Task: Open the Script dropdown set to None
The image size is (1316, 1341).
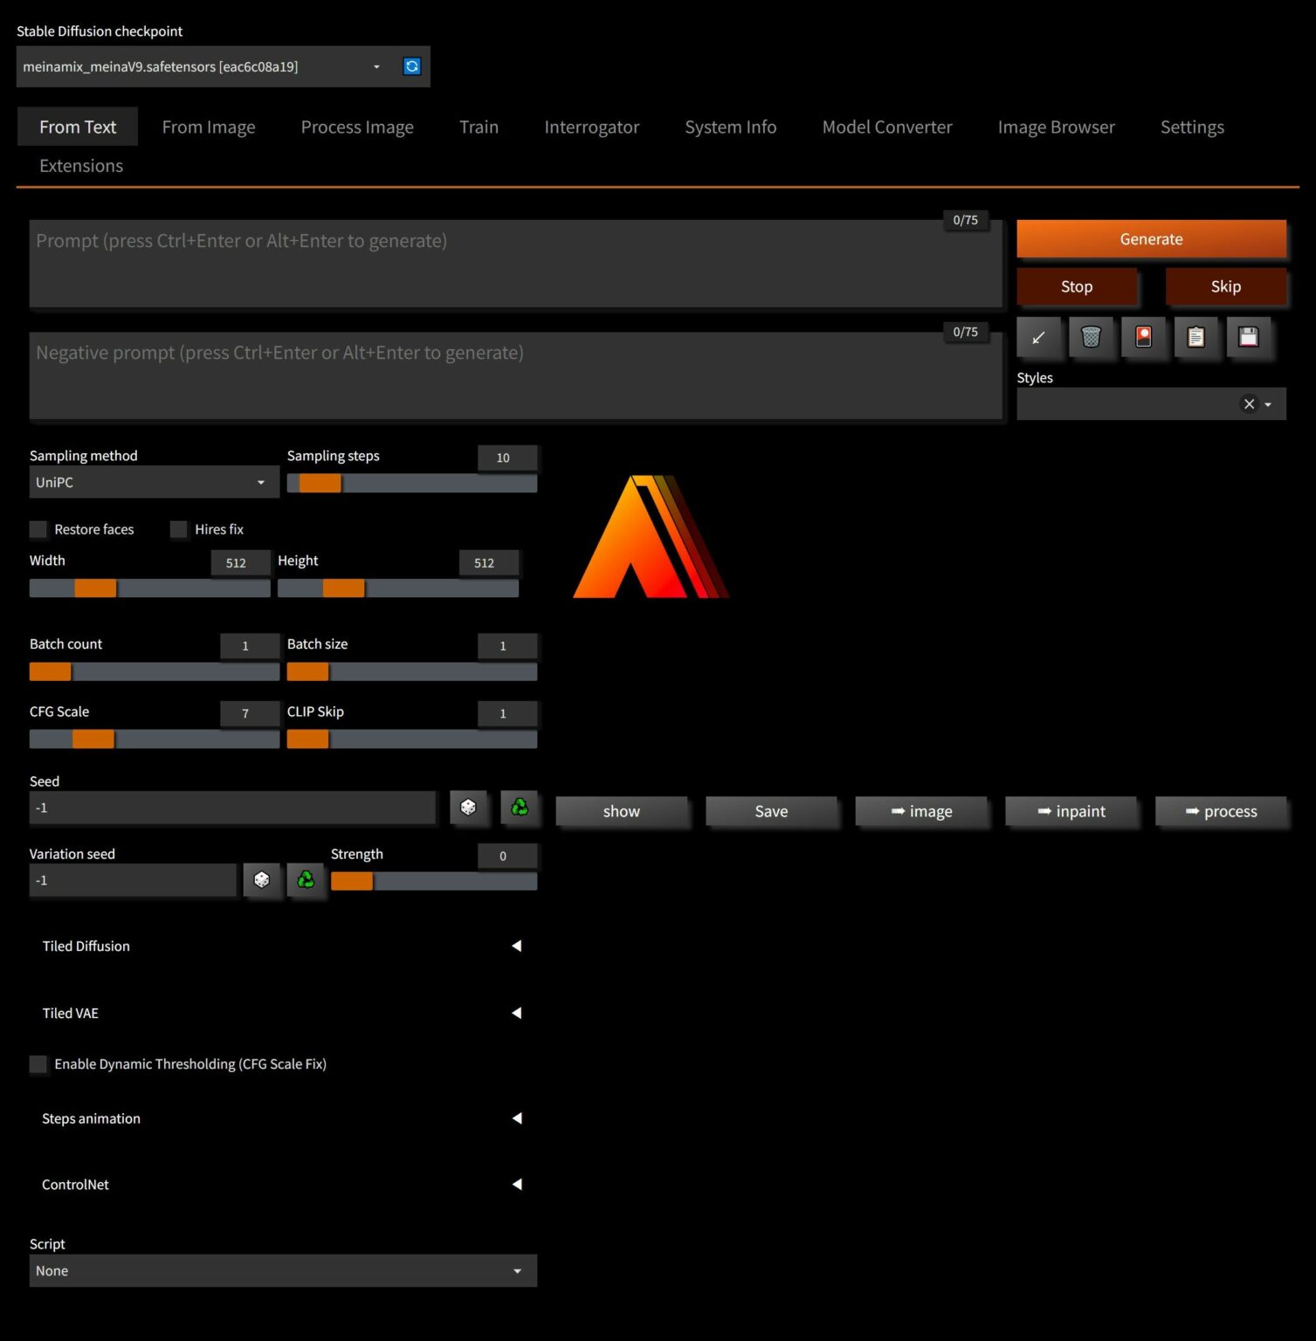Action: coord(282,1271)
